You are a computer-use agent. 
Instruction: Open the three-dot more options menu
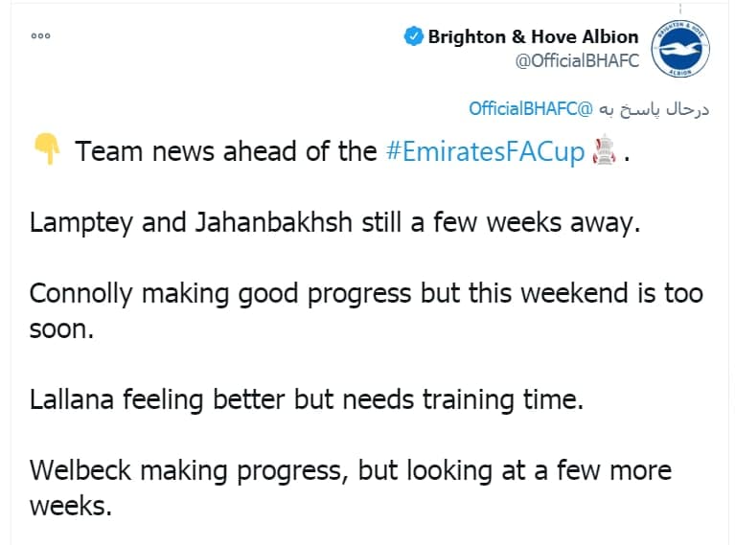(41, 36)
